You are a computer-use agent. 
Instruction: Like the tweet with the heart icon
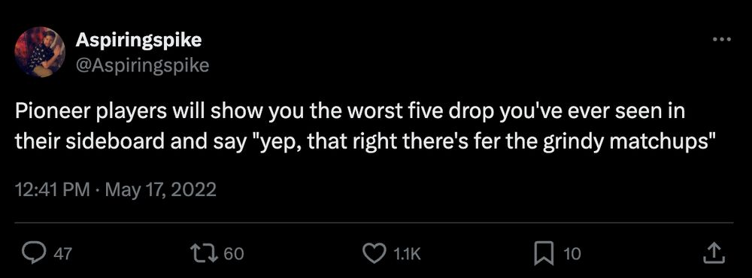click(x=374, y=253)
